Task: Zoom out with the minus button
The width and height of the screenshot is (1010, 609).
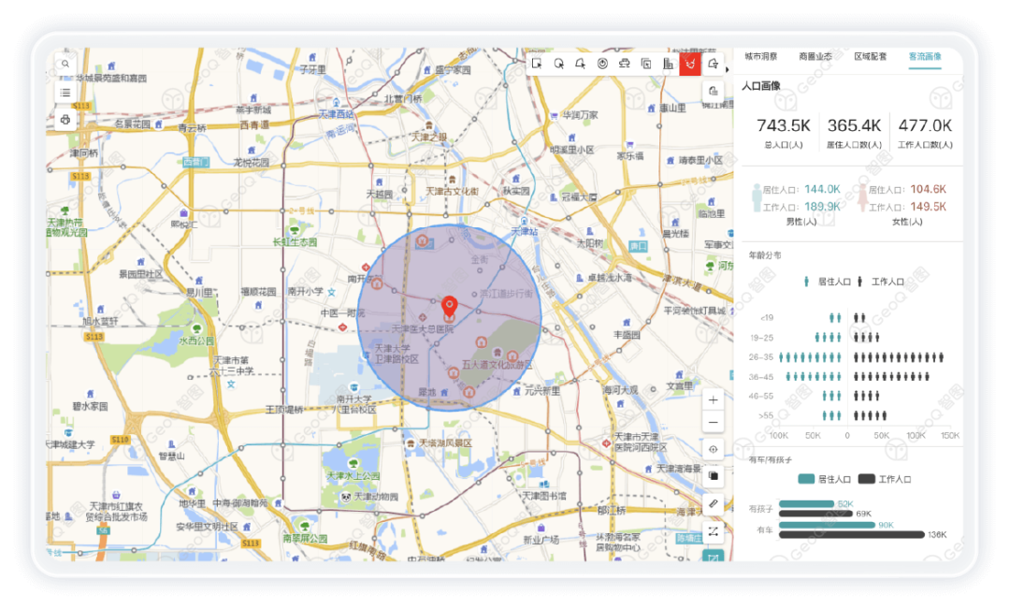Action: pyautogui.click(x=714, y=423)
